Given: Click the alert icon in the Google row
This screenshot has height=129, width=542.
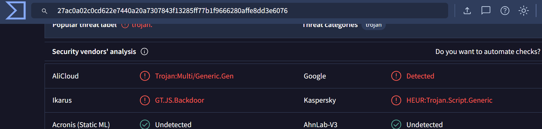Looking at the screenshot, I should coord(396,76).
